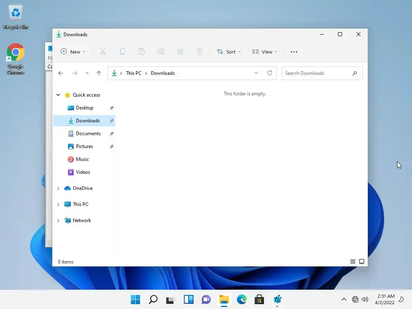Open Documents in the sidebar

pos(88,134)
